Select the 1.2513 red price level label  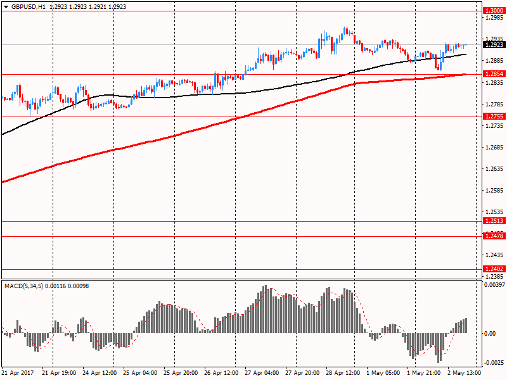494,220
